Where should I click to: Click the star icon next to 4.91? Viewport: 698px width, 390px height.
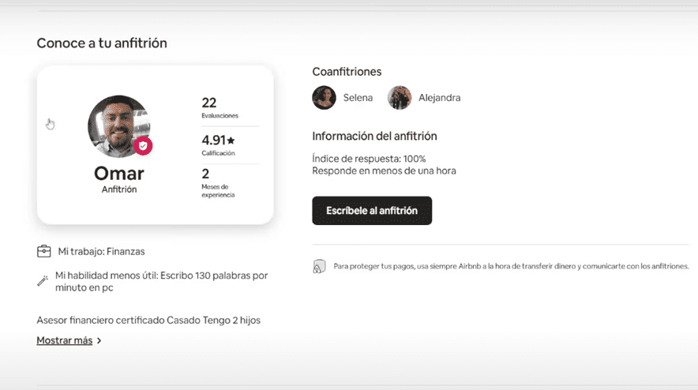(x=231, y=141)
